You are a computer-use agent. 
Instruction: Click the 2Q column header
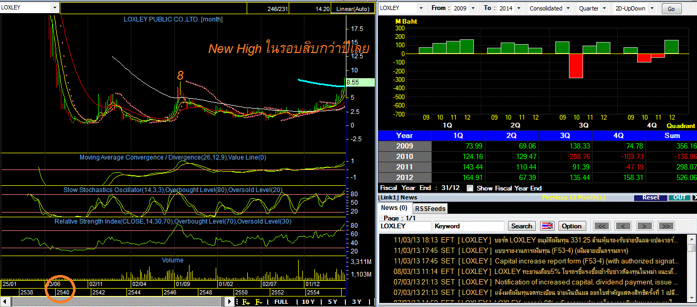point(511,135)
